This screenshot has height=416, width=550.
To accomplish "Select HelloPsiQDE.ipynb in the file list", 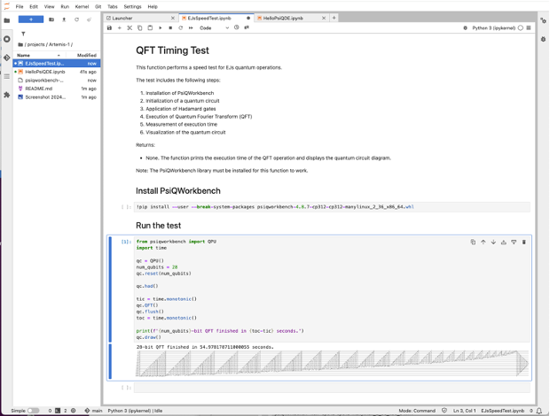I will [x=57, y=72].
